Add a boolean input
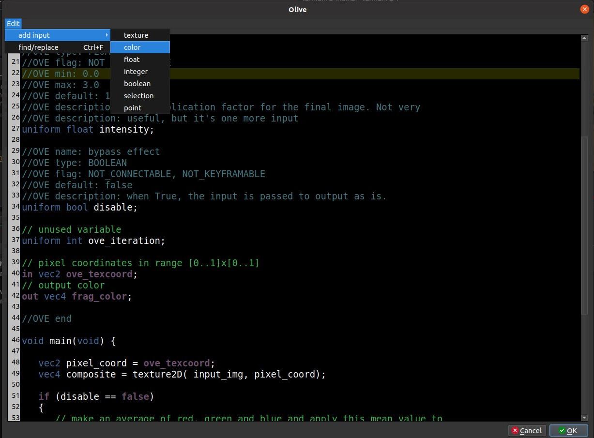The height and width of the screenshot is (438, 594). (137, 83)
